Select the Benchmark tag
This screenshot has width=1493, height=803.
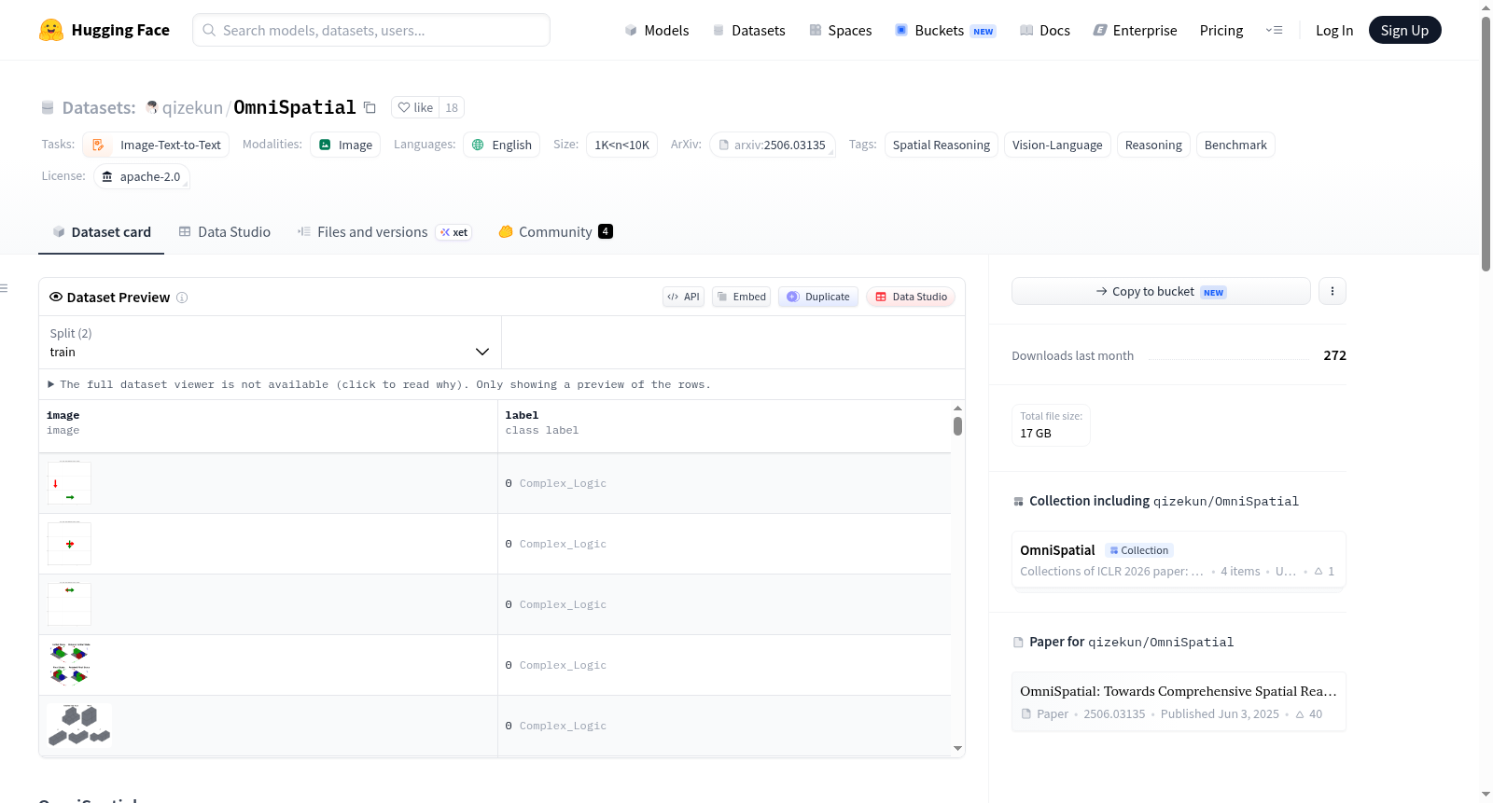pos(1235,145)
